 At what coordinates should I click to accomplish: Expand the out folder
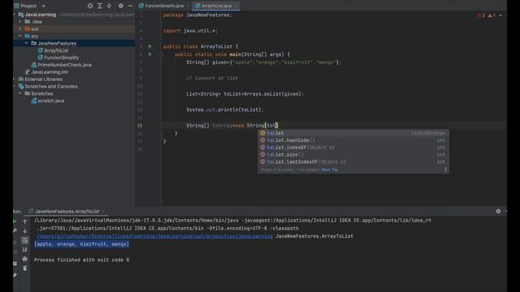click(x=19, y=29)
